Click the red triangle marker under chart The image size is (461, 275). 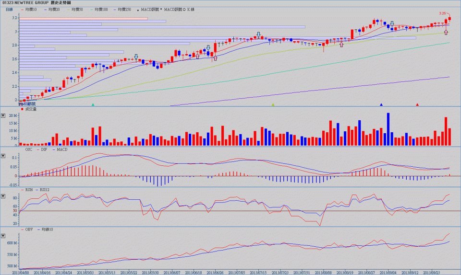pos(417,104)
